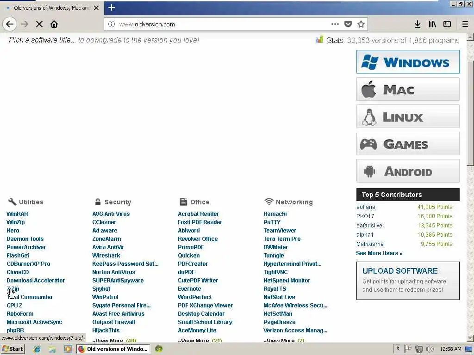
Task: Show site information icon in address bar
Action: (x=112, y=24)
